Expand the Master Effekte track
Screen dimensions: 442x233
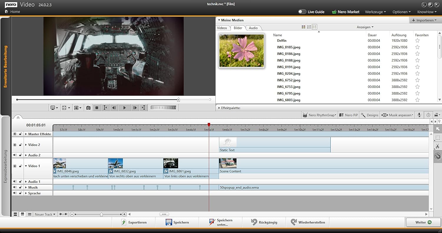[26, 134]
